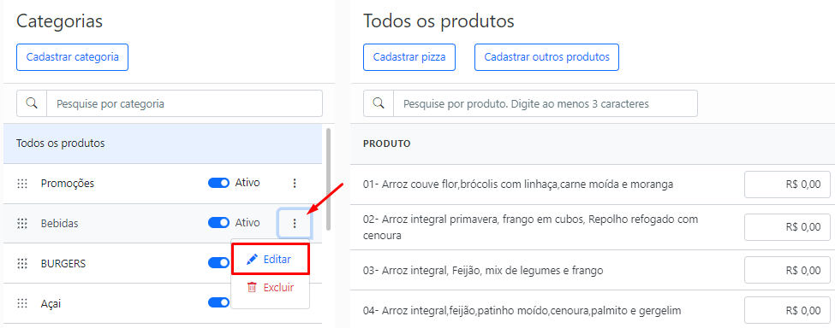Open the three-dot menu for Bebidas
The image size is (835, 328).
(x=295, y=224)
